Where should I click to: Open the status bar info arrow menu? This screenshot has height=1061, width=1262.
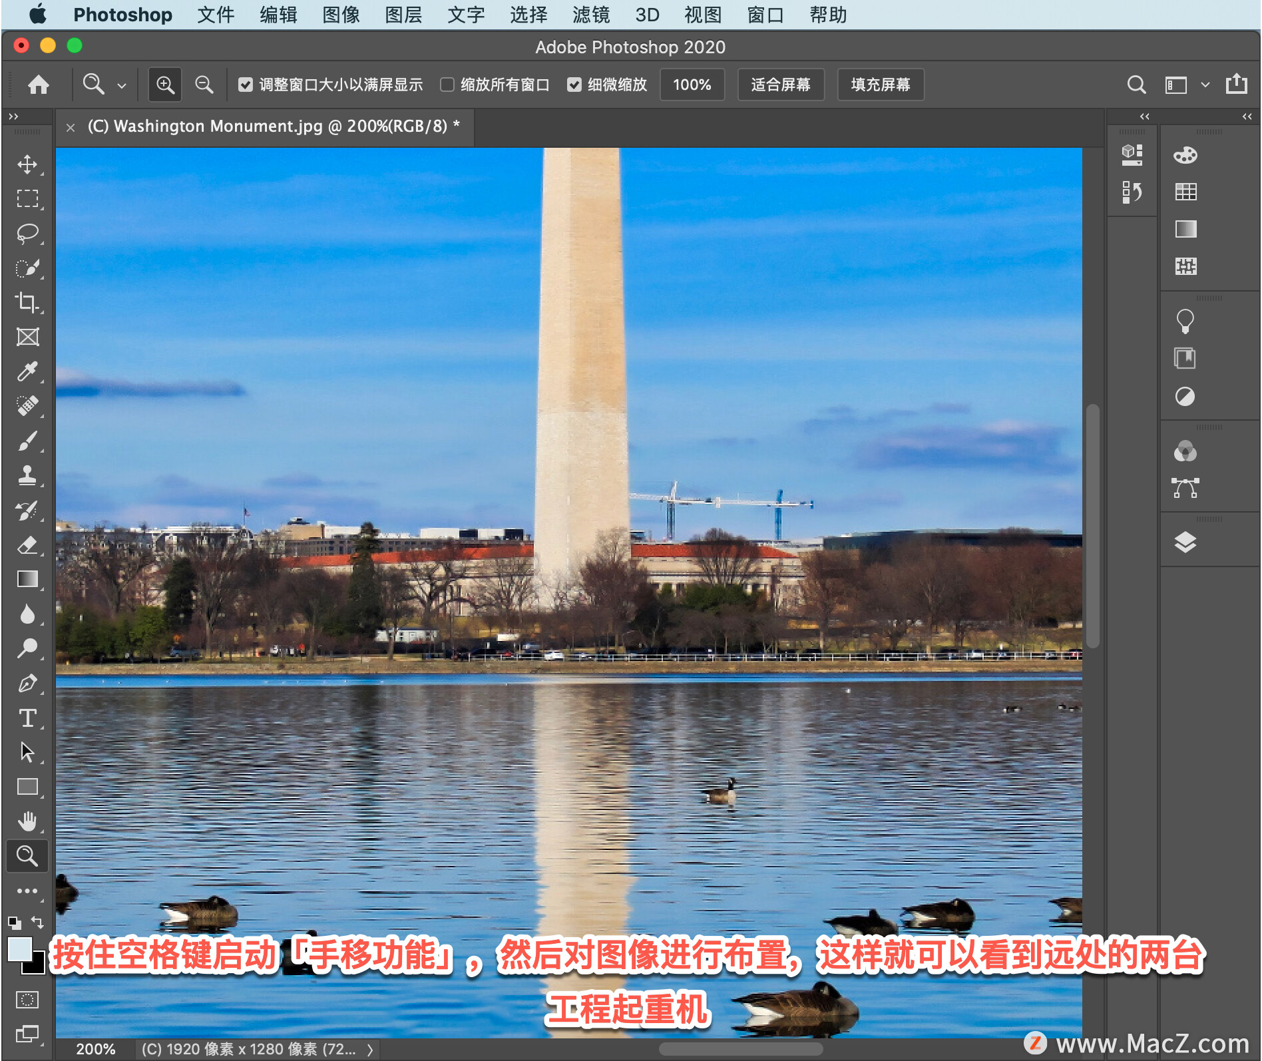coord(370,1050)
